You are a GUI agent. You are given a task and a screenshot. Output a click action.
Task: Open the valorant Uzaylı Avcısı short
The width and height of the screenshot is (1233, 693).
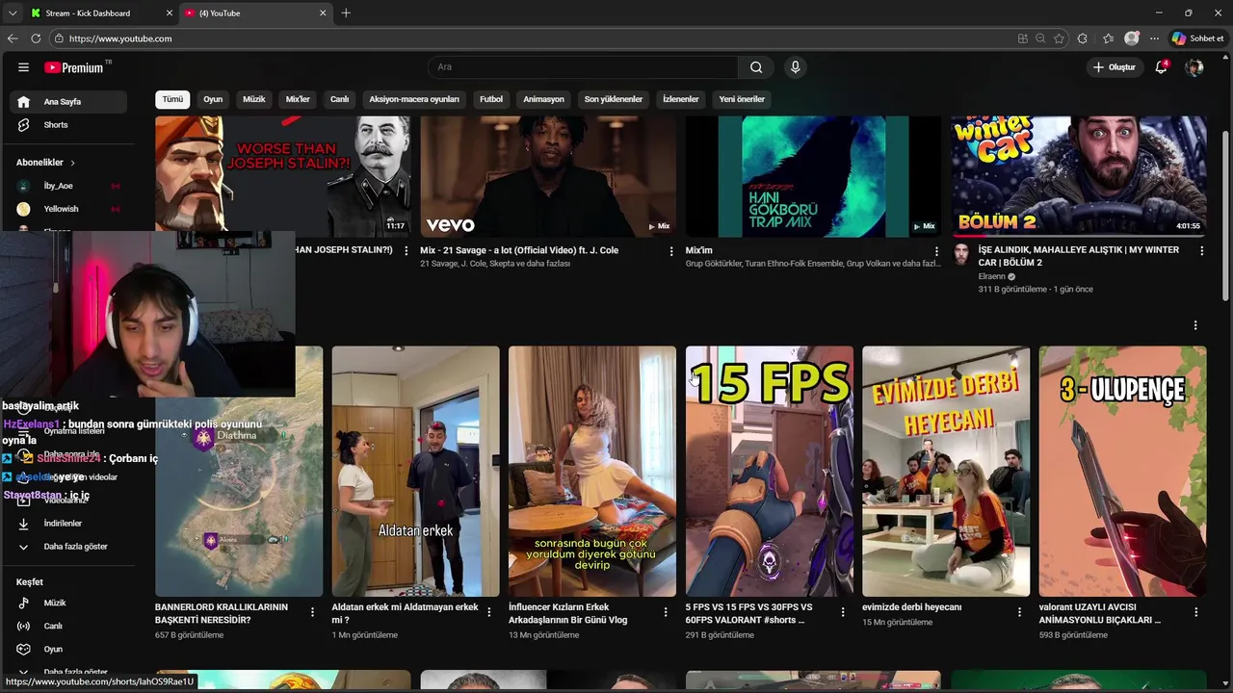pos(1123,472)
